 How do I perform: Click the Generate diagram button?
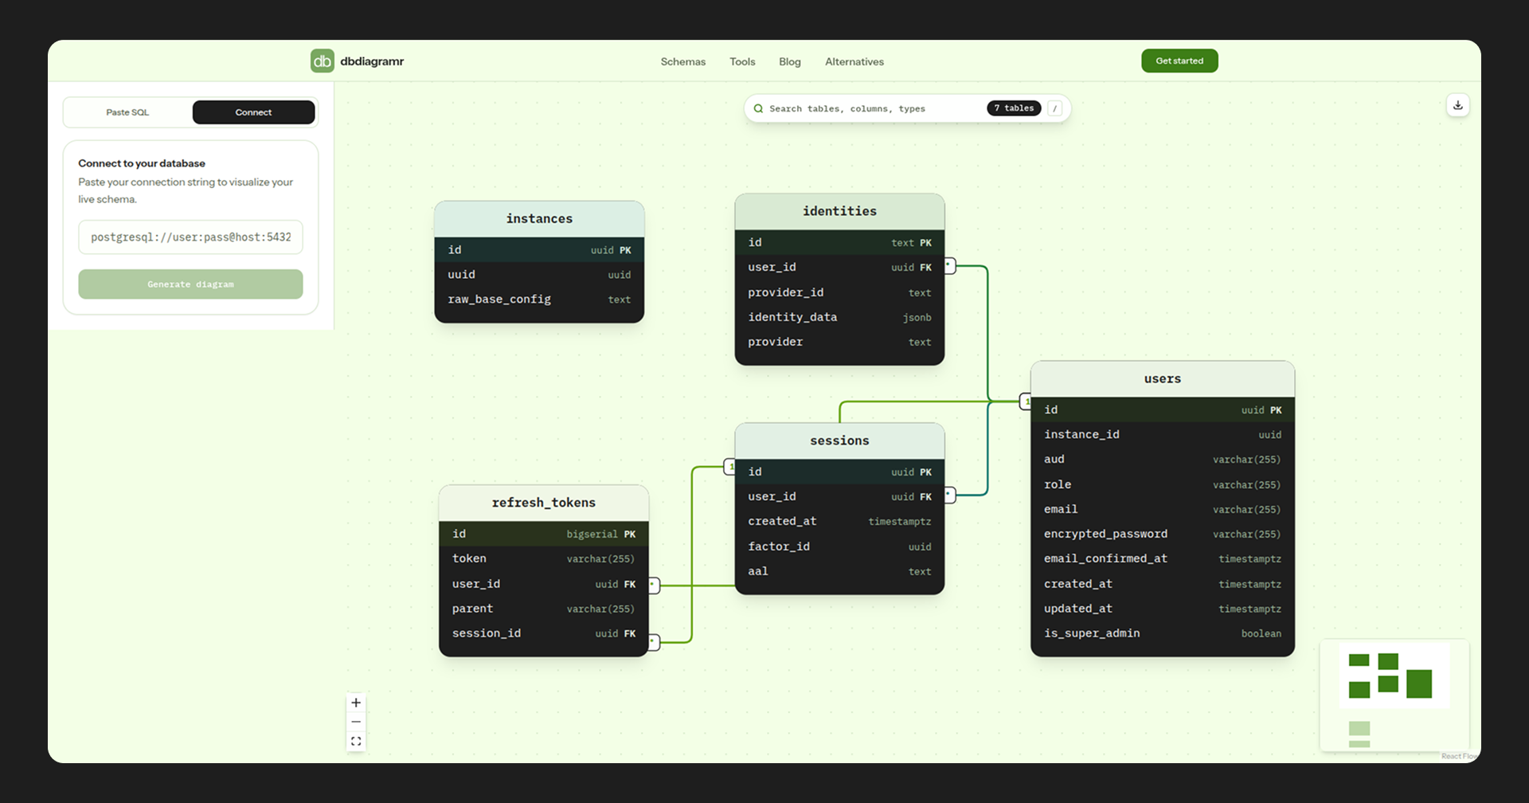tap(190, 284)
